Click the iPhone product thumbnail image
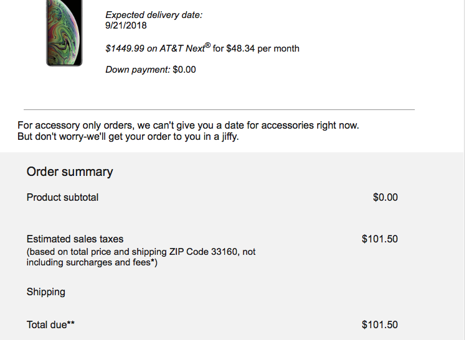This screenshot has height=340, width=469. [x=64, y=32]
